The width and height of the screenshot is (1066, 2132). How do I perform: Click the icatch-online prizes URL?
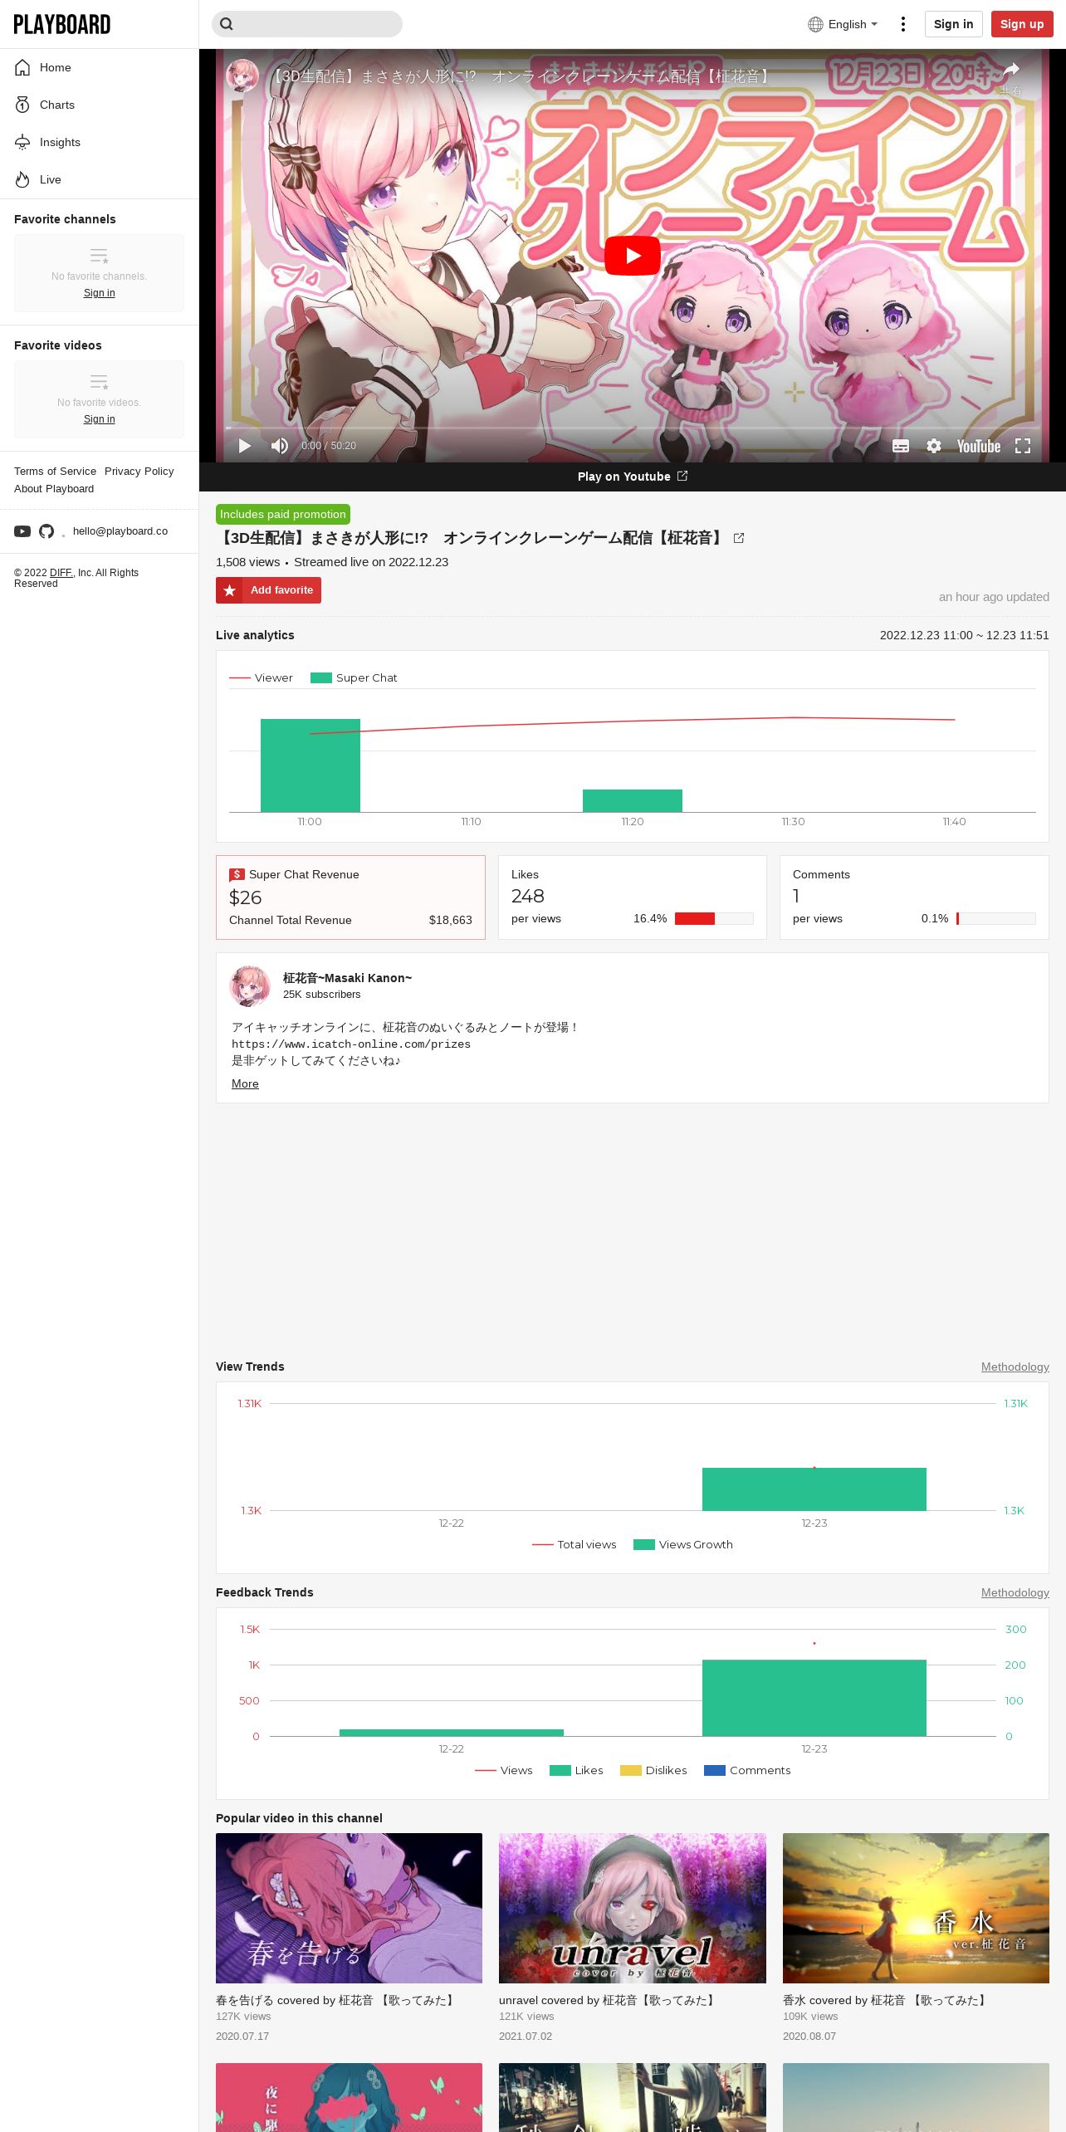[351, 1044]
